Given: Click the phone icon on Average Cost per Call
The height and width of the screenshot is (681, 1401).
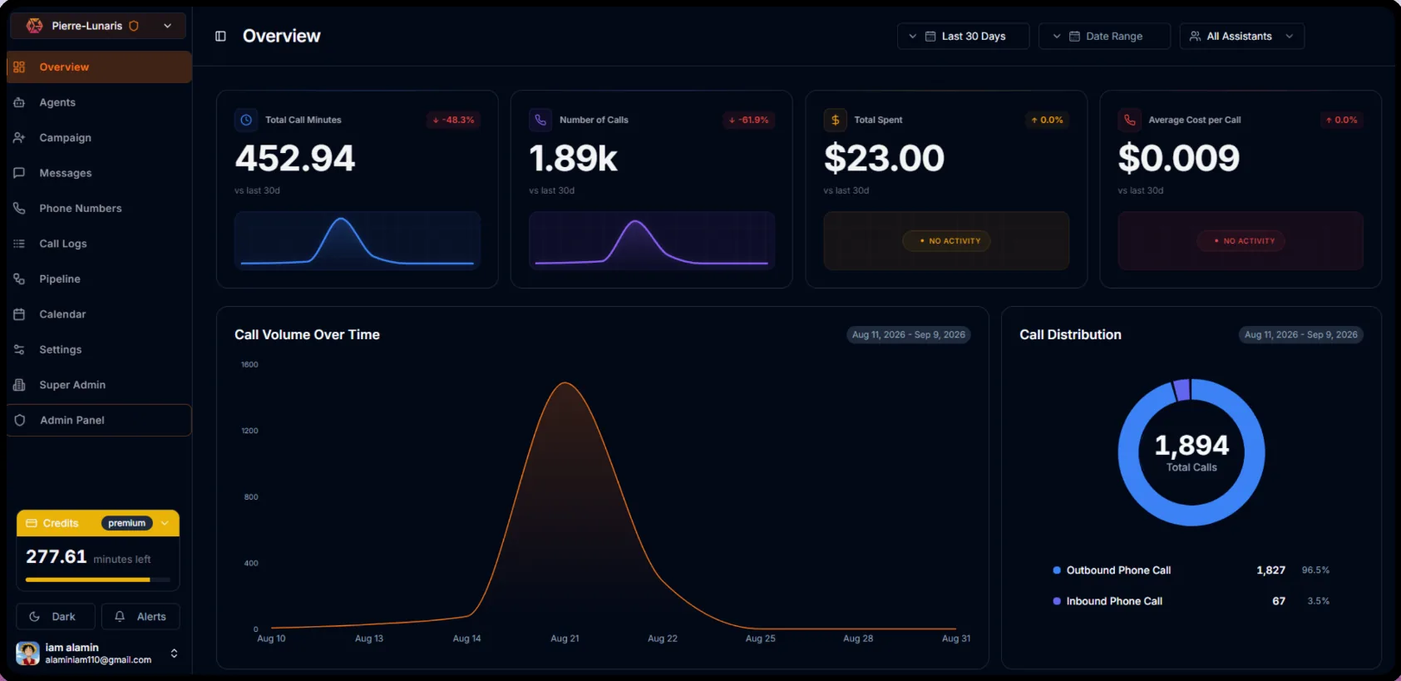Looking at the screenshot, I should (x=1130, y=120).
